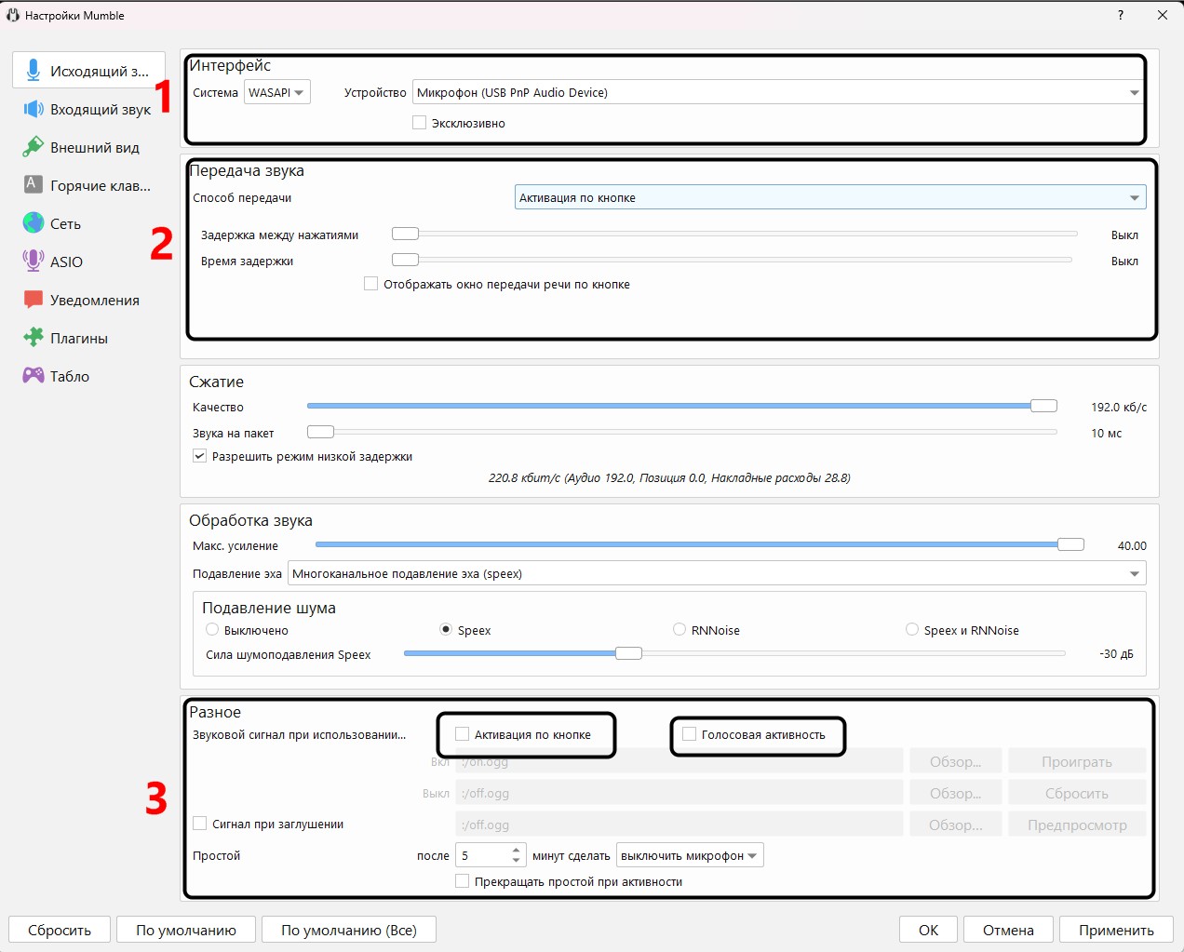Click the '192.0 кб/с' quality value
Screen dimensions: 1184x952
coord(1119,407)
